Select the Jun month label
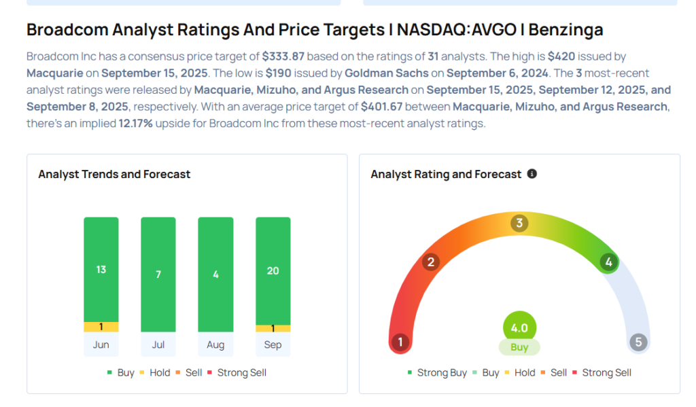 click(101, 344)
